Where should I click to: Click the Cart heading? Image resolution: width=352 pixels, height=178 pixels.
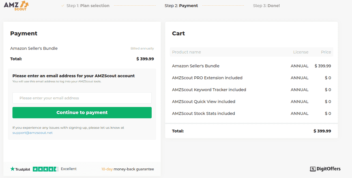(x=179, y=33)
